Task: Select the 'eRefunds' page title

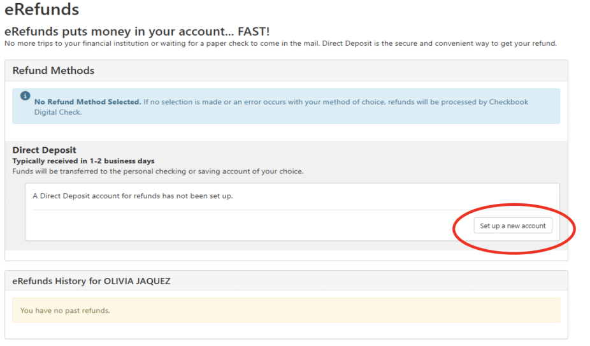Action: (x=42, y=9)
